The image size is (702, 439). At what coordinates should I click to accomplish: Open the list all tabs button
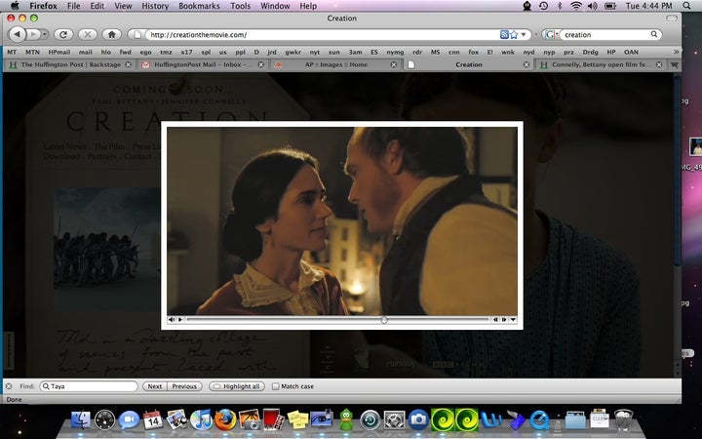(674, 65)
